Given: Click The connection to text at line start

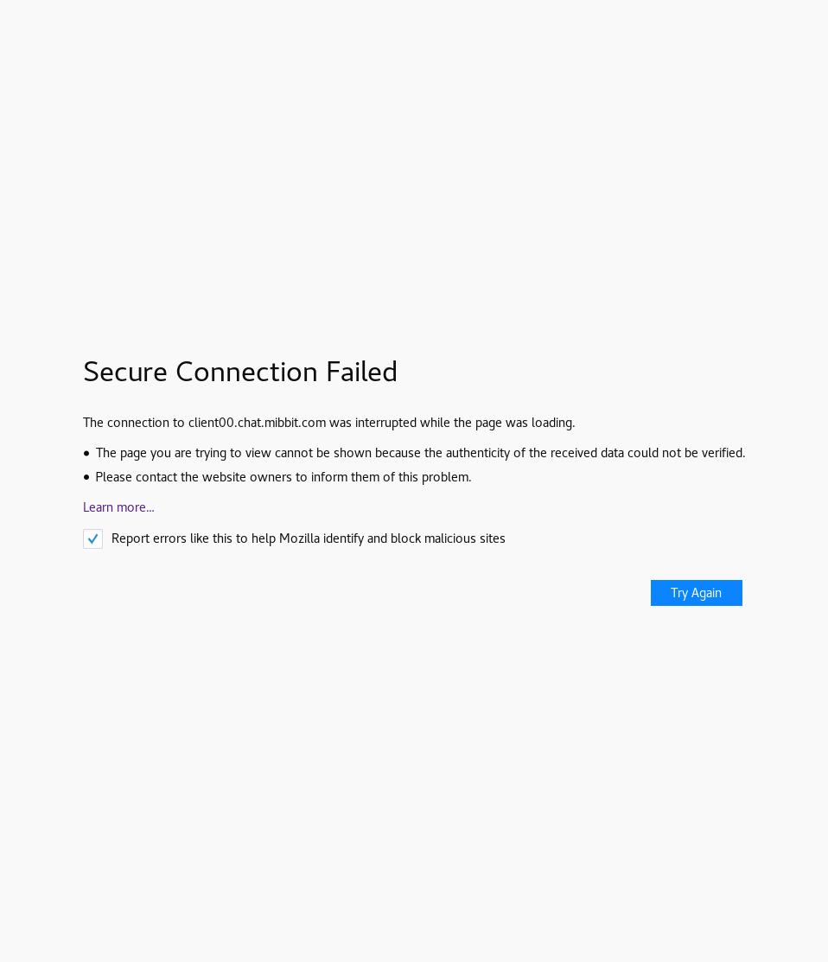Looking at the screenshot, I should point(133,423).
